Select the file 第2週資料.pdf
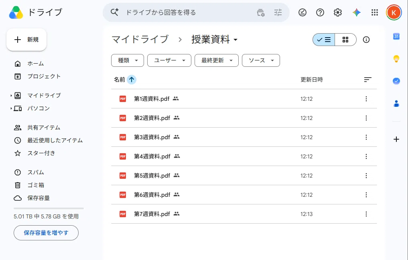This screenshot has width=408, height=260. click(x=244, y=118)
